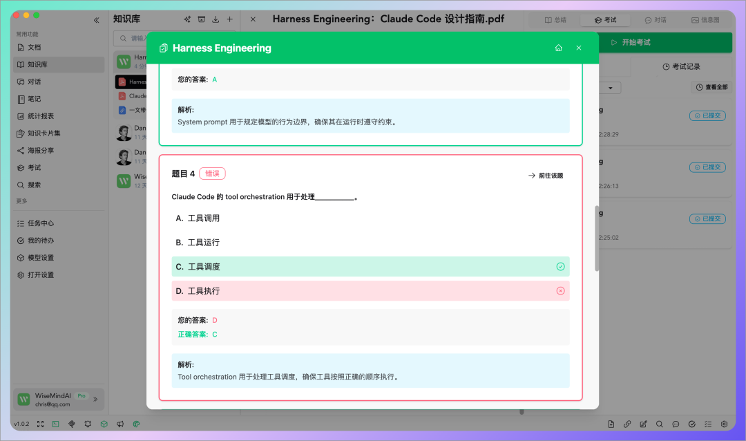746x441 pixels.
Task: Expand the WiseMindAI account menu arrow
Action: point(95,399)
